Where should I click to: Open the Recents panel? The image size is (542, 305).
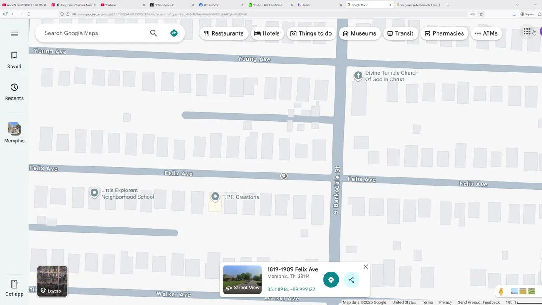[x=14, y=92]
